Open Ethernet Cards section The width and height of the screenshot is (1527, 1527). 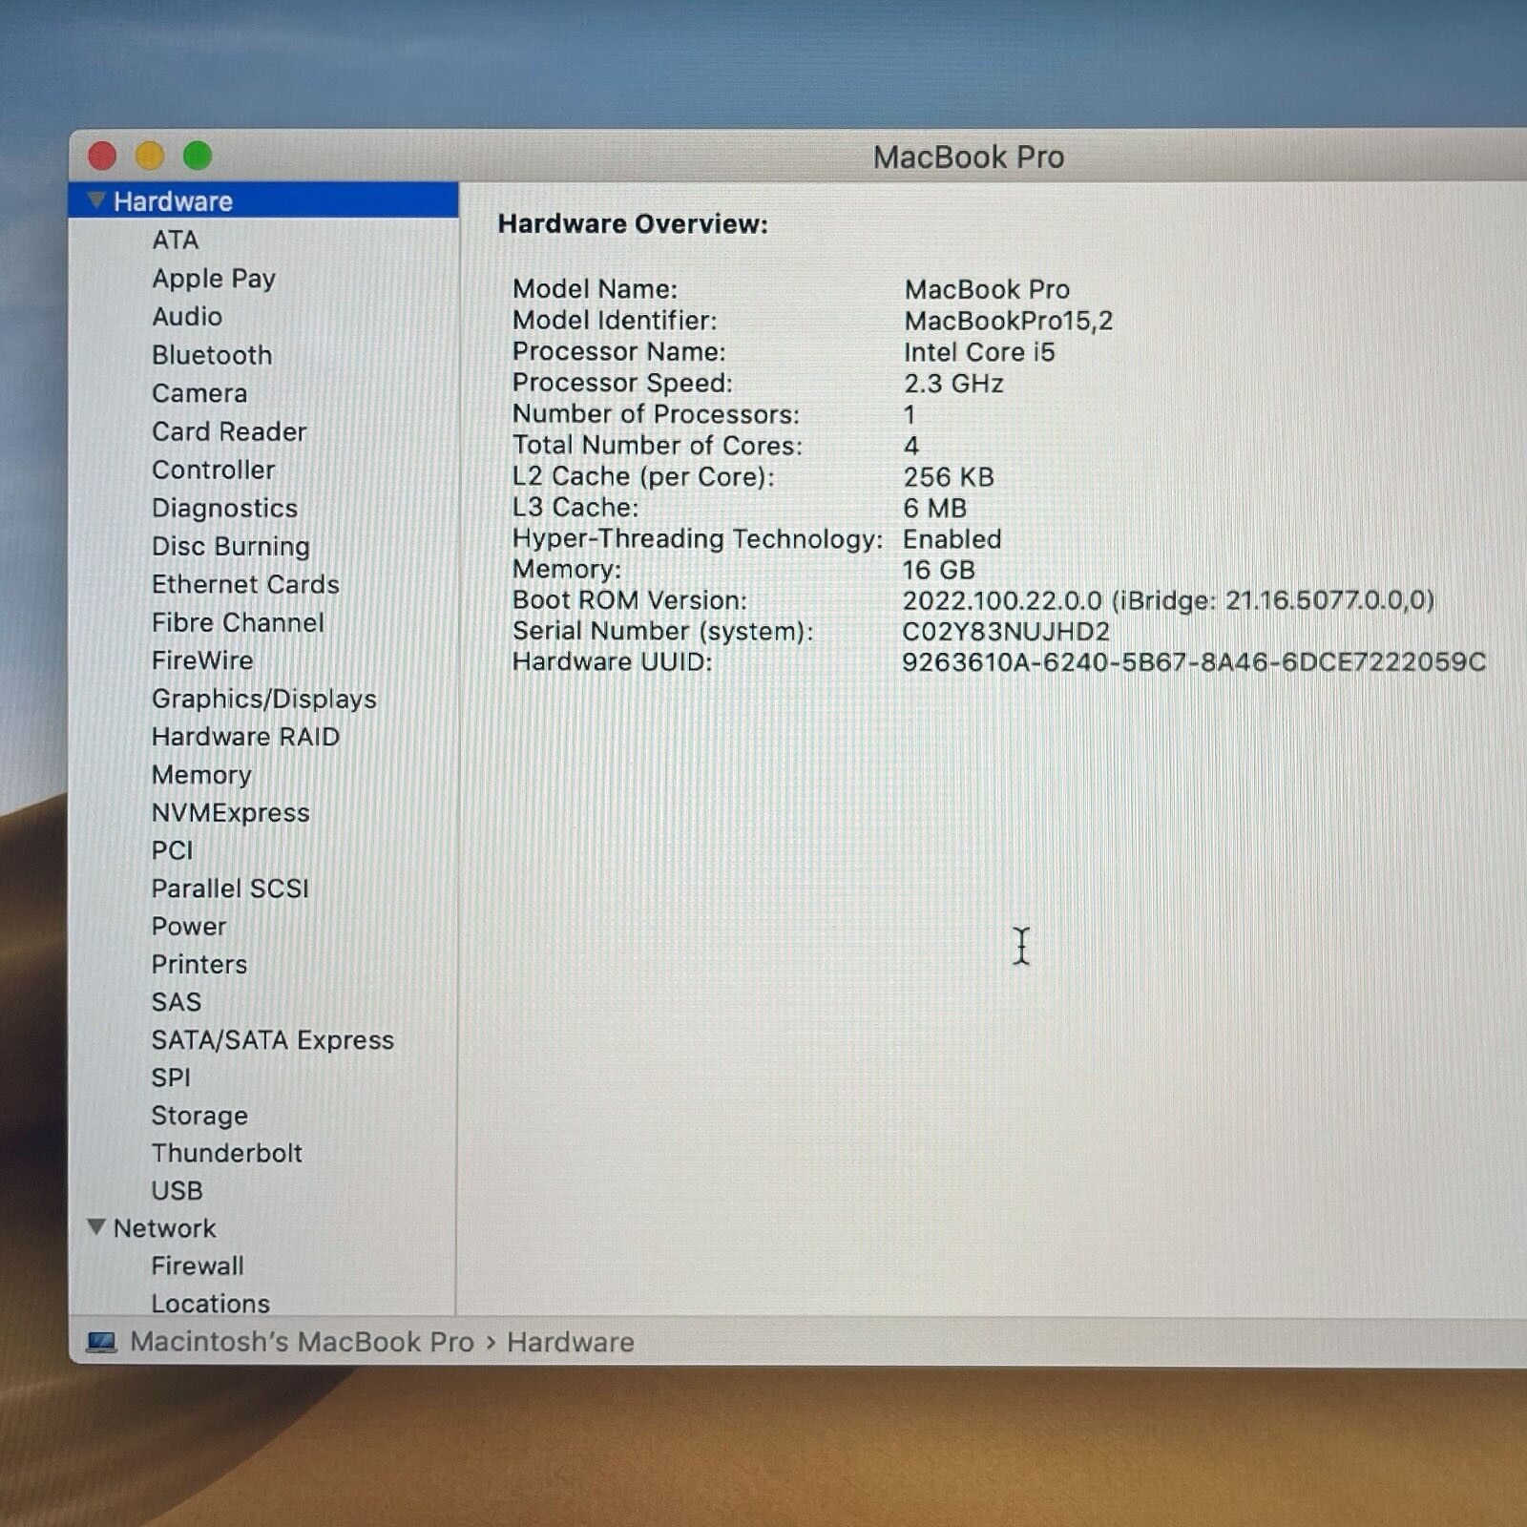[x=245, y=583]
